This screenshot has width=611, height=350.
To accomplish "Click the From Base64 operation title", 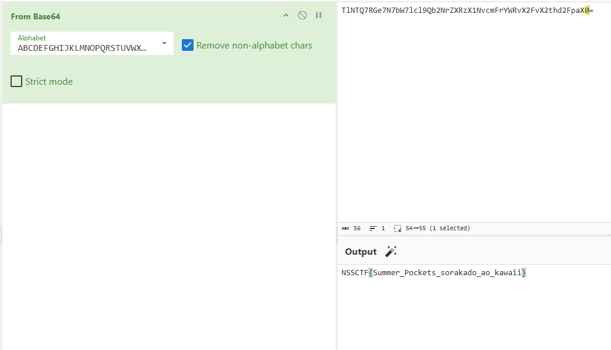I will [x=36, y=16].
